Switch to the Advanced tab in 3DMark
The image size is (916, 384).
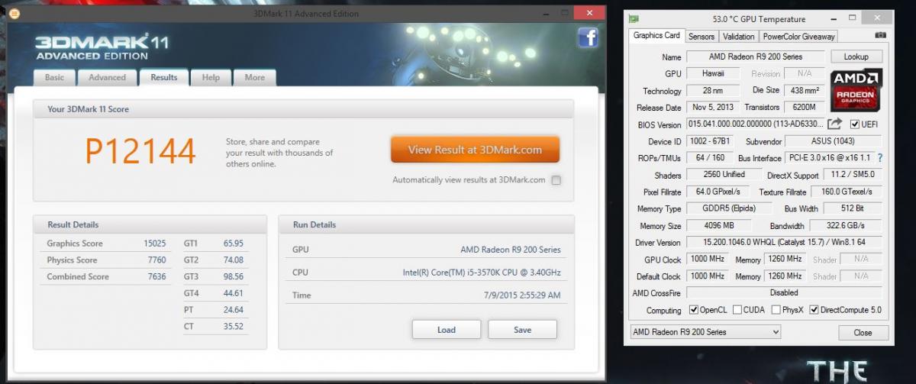pos(107,77)
